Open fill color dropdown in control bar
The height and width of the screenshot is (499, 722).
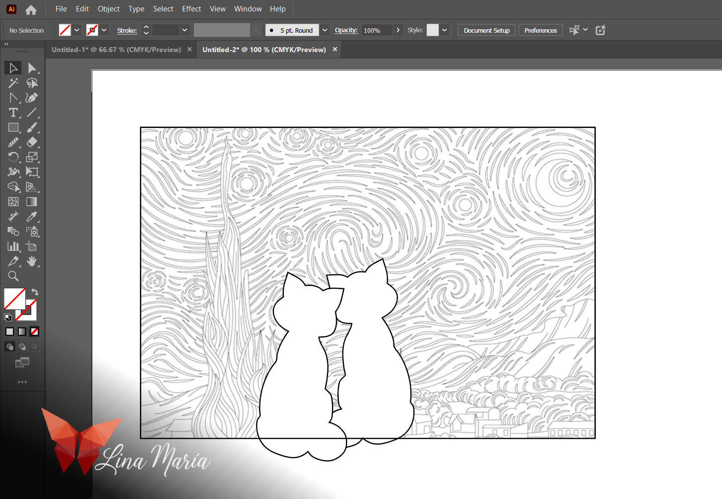(77, 30)
